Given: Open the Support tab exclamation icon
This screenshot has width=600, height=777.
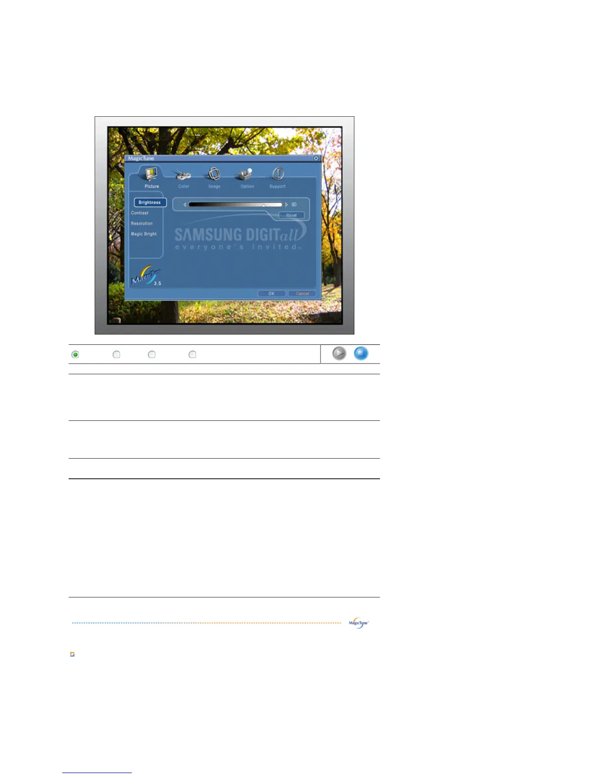Looking at the screenshot, I should [x=278, y=174].
